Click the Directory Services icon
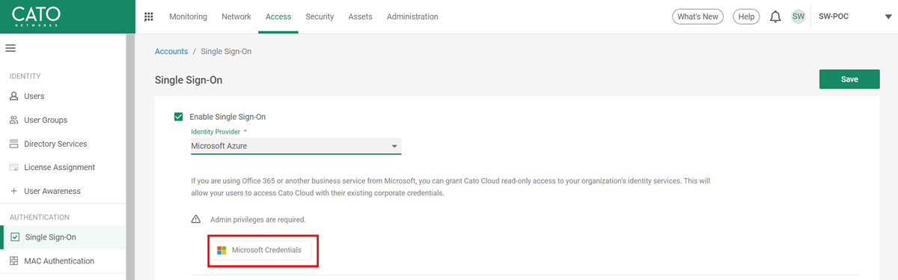Viewport: 898px width, 280px height. tap(13, 144)
